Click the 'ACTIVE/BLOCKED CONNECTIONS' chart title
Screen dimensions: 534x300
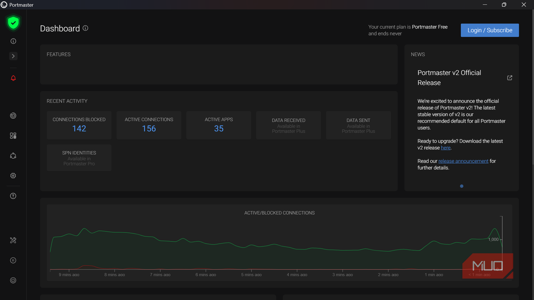click(279, 213)
